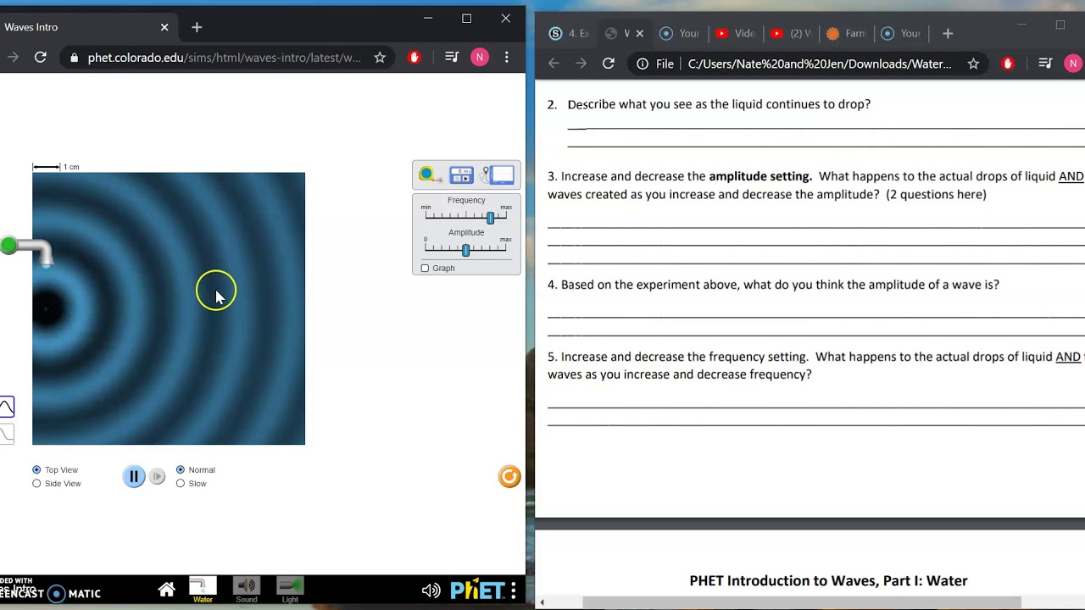
Task: Go back in the right browser window
Action: click(x=554, y=64)
